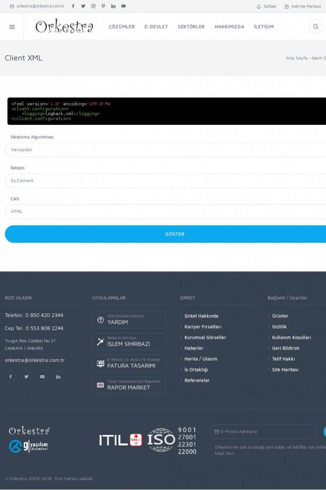Click the search magnifier icon

[315, 27]
